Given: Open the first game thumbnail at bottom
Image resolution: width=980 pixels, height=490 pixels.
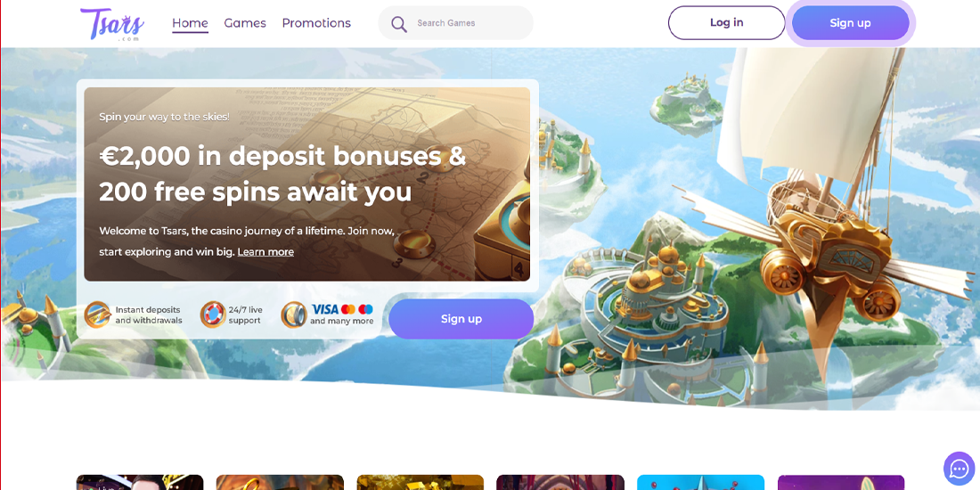Looking at the screenshot, I should [140, 483].
